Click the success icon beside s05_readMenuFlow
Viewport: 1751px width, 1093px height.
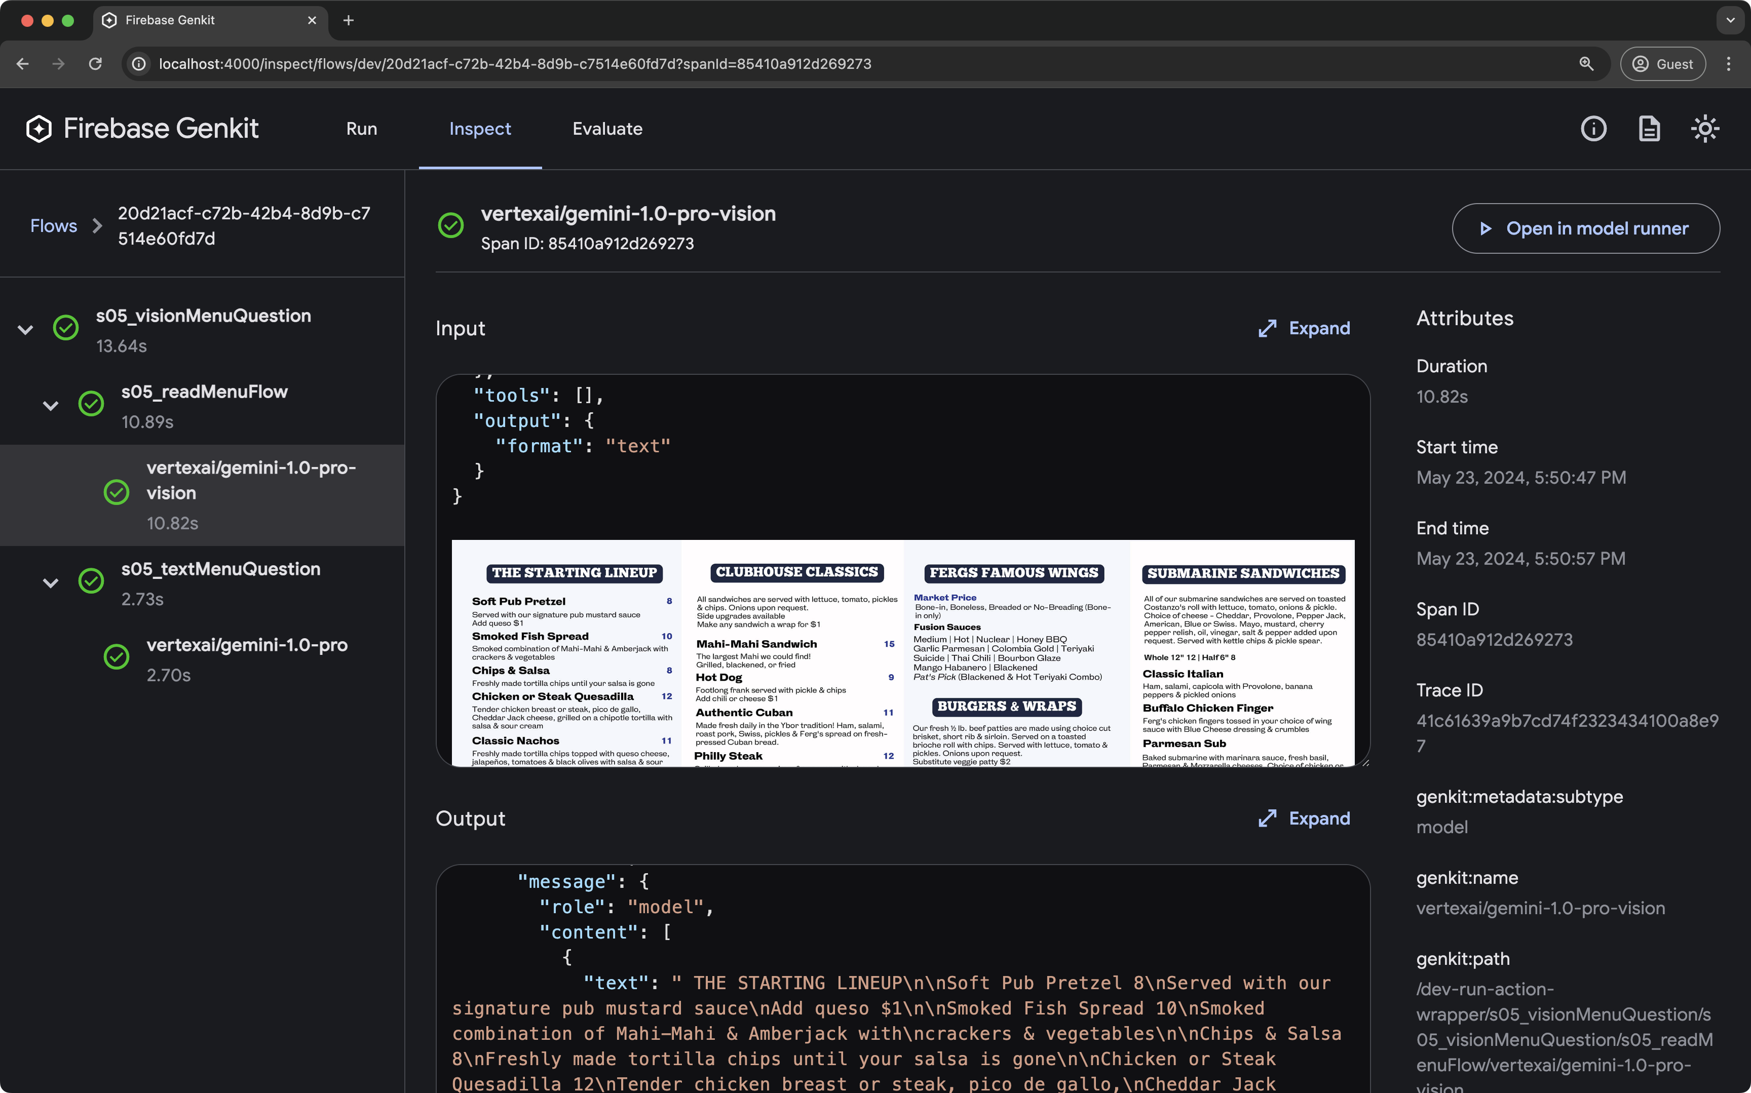tap(91, 404)
